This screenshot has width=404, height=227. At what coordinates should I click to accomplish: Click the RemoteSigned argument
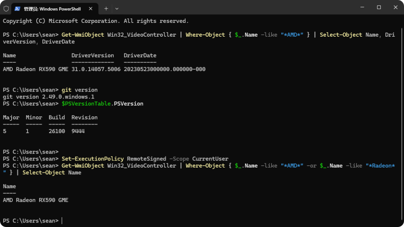(146, 159)
